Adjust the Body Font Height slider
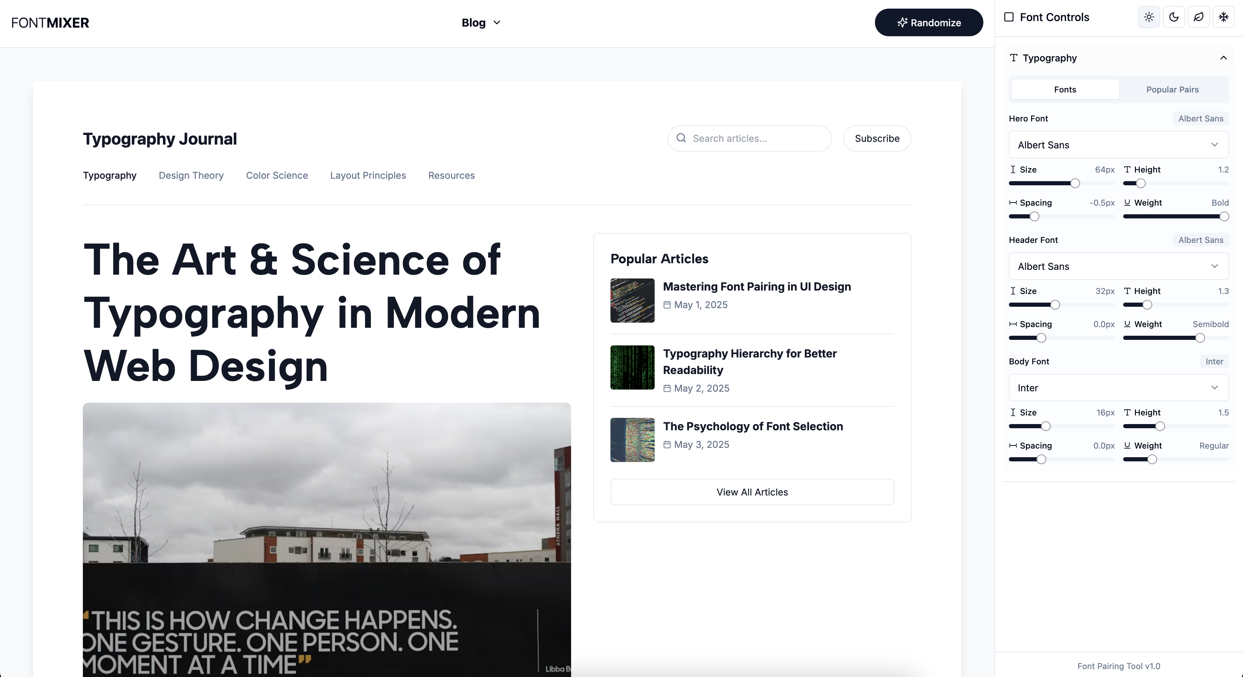The image size is (1243, 677). coord(1176,426)
